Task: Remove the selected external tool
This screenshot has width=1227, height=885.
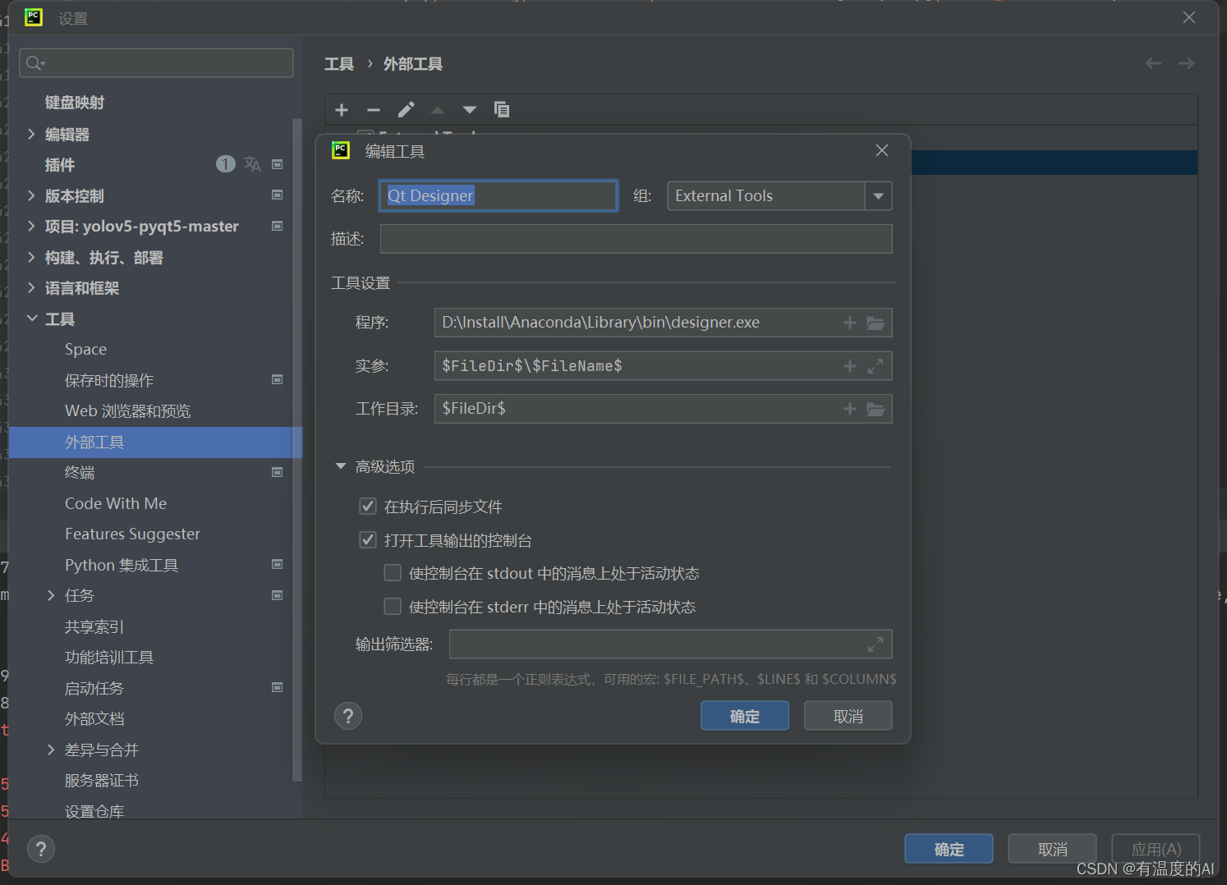Action: (374, 110)
